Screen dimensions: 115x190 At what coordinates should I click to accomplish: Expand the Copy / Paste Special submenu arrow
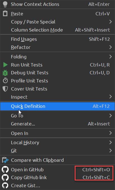pos(110,22)
